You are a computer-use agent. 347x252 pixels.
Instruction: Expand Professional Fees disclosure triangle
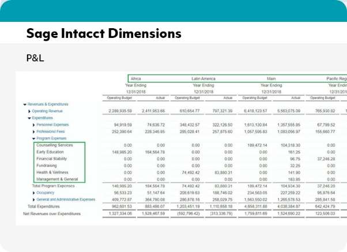(x=34, y=131)
